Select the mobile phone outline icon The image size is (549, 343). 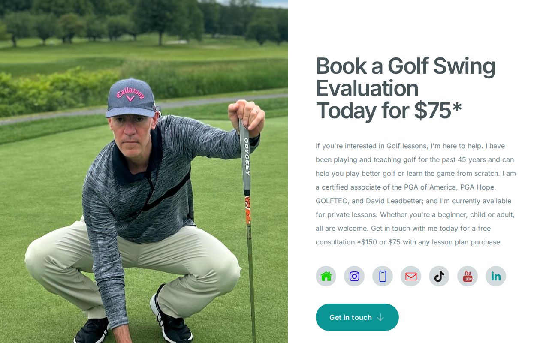click(383, 276)
